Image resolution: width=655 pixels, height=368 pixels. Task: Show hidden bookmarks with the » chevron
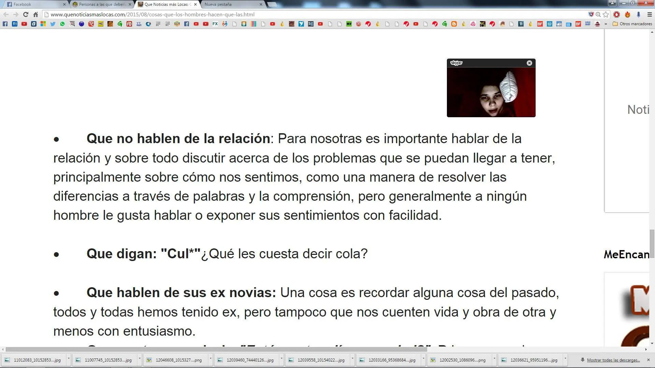pyautogui.click(x=606, y=24)
